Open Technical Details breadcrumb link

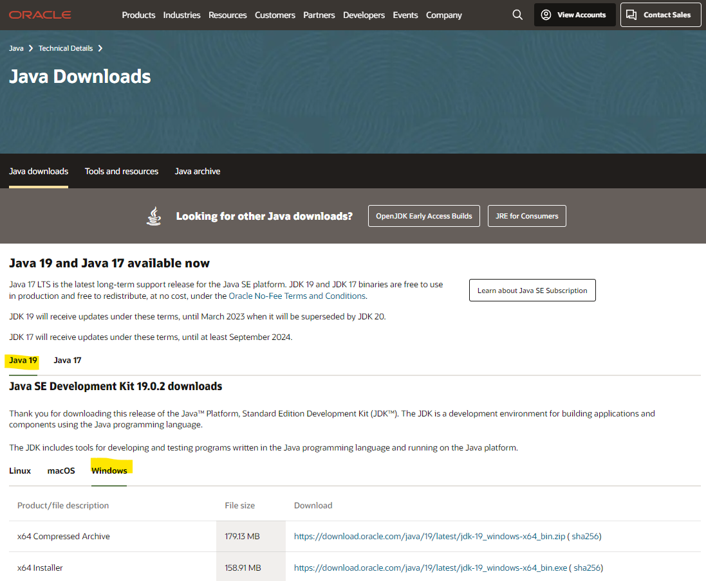tap(66, 48)
